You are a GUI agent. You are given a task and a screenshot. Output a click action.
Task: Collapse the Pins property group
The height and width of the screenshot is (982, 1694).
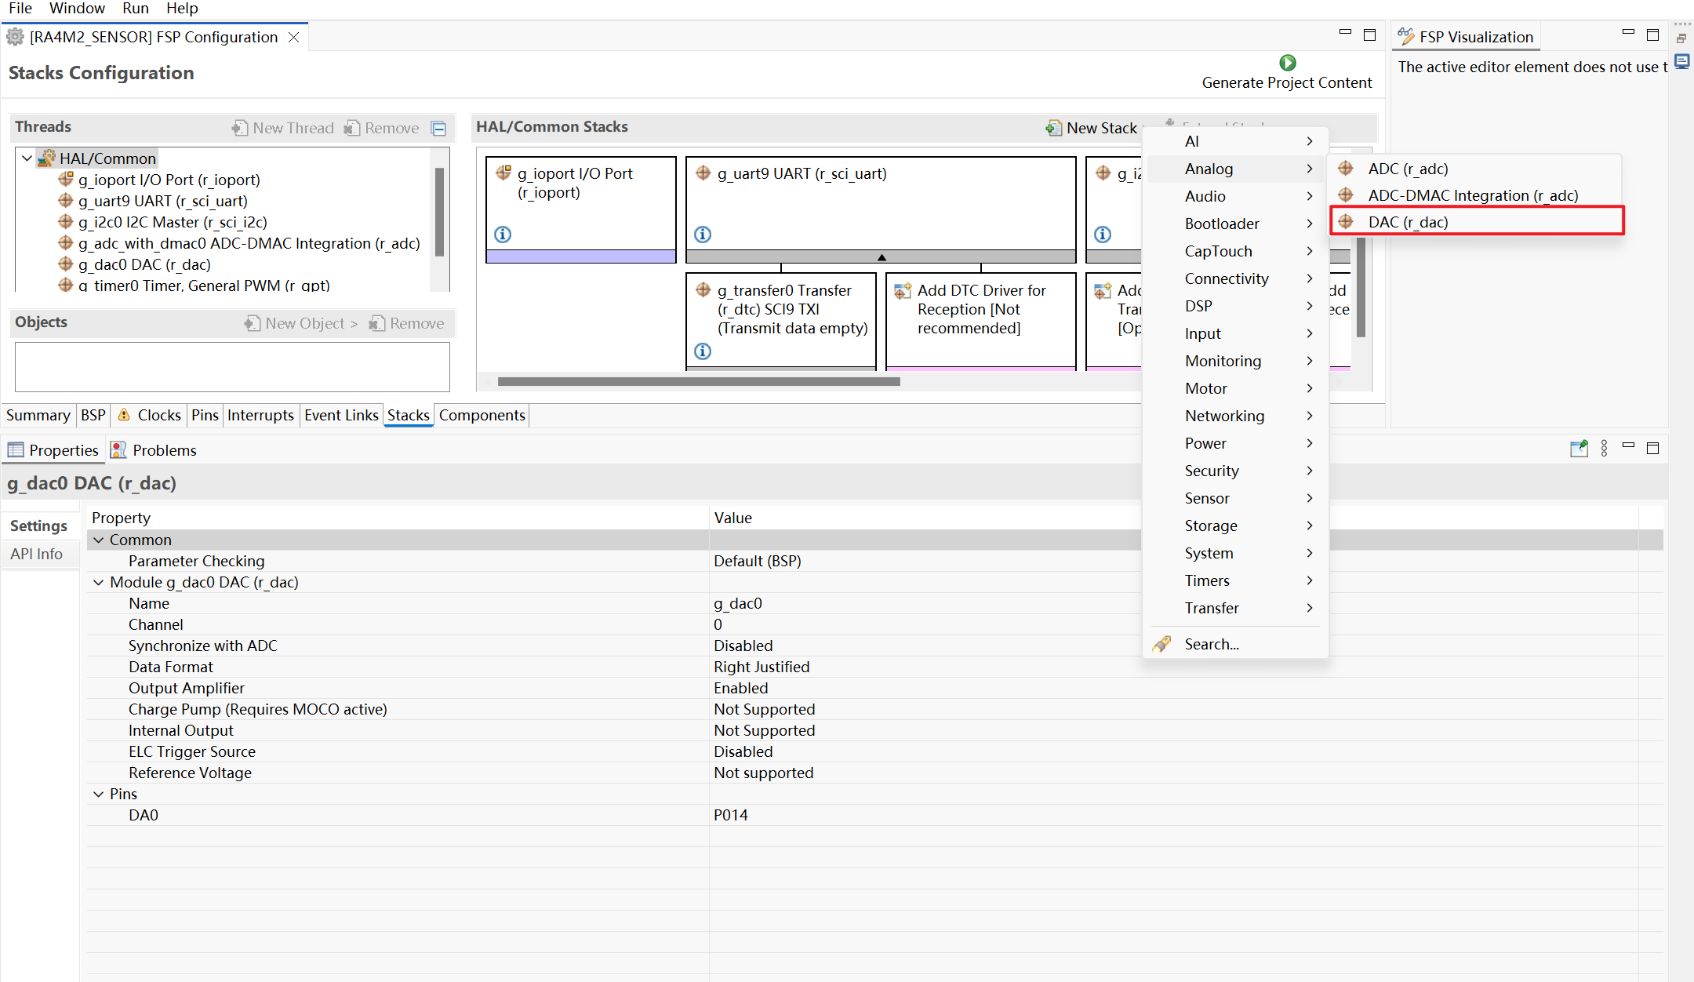[x=99, y=794]
